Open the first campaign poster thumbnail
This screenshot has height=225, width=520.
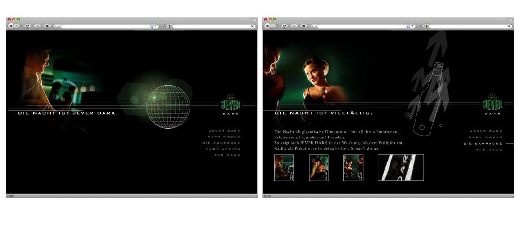[x=284, y=168]
